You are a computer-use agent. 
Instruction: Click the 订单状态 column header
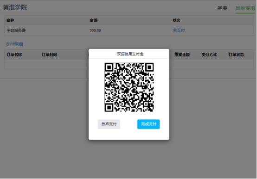tap(236, 55)
